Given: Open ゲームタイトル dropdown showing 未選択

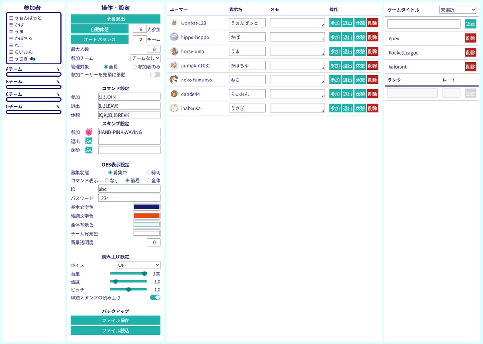Looking at the screenshot, I should point(458,10).
